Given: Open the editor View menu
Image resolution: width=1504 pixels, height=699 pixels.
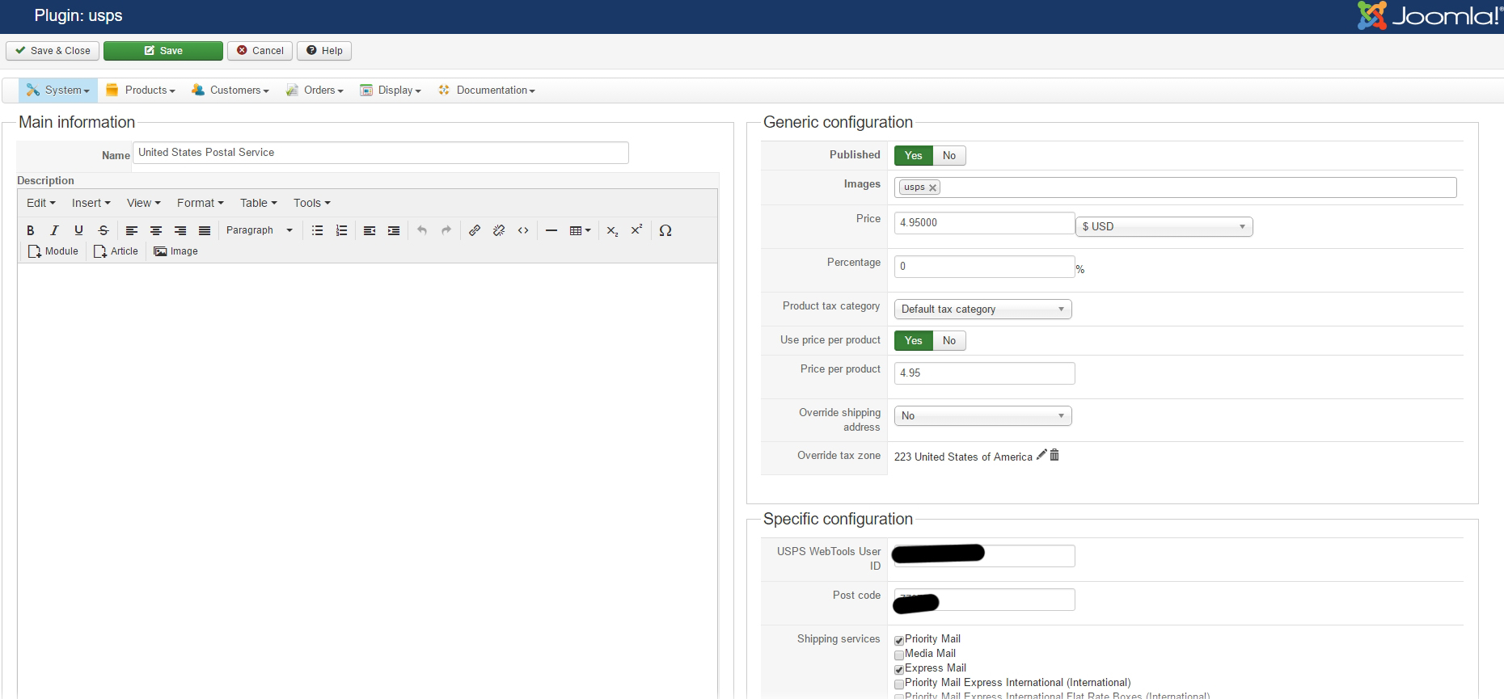Looking at the screenshot, I should (x=144, y=203).
